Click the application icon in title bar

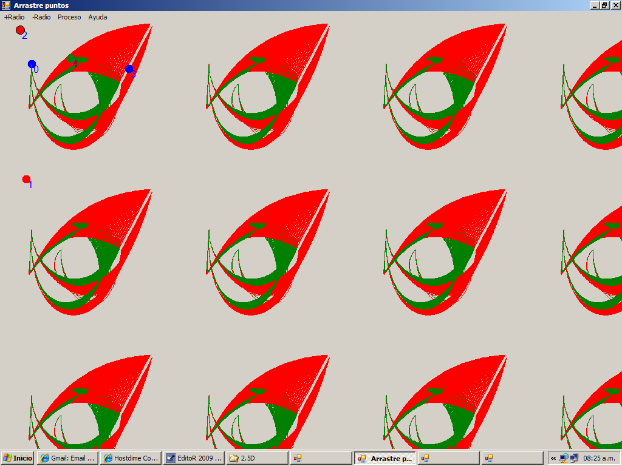6,5
